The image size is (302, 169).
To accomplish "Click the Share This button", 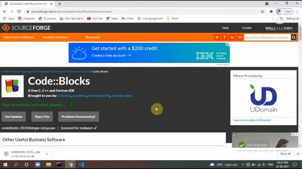I will (x=42, y=116).
